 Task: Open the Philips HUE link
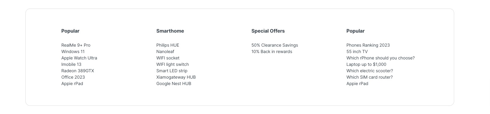tap(168, 45)
